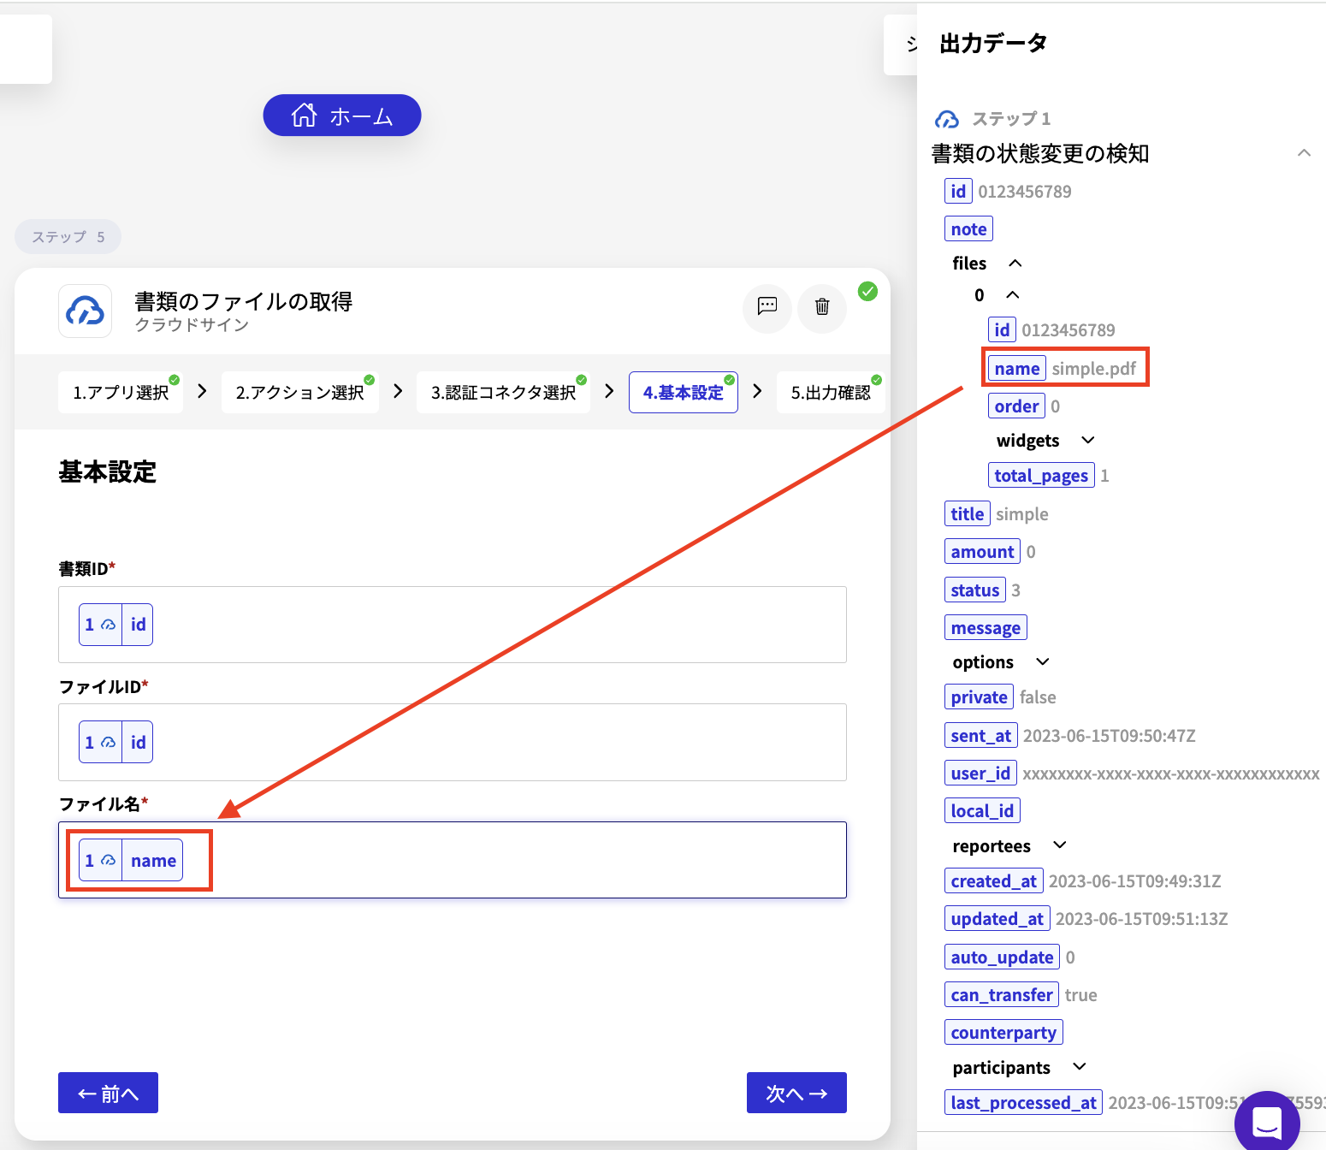1326x1150 pixels.
Task: Click the top-level id tag 0123456789
Action: click(x=958, y=192)
